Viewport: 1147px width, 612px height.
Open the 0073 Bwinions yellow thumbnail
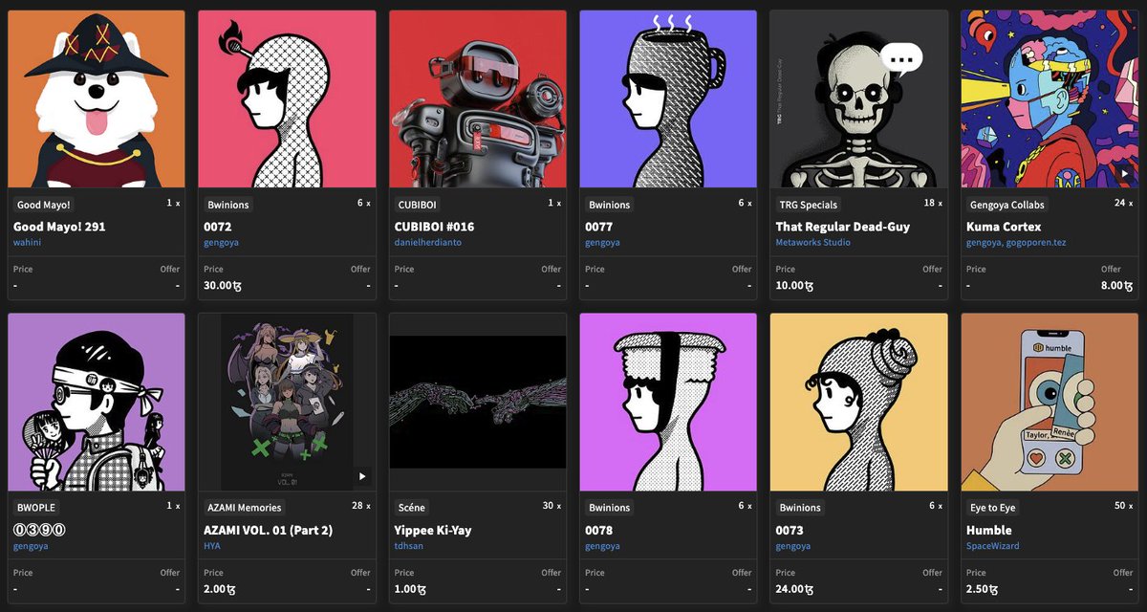tap(859, 403)
